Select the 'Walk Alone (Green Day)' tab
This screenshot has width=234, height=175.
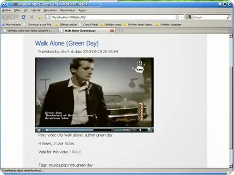coord(85,31)
